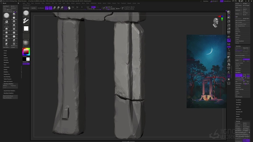
Task: Open the Freehand stroke type selector
Action: coord(26,21)
